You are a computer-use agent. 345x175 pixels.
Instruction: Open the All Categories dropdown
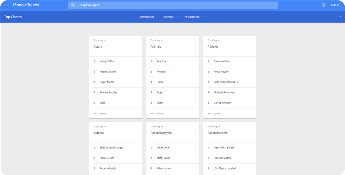tap(194, 17)
